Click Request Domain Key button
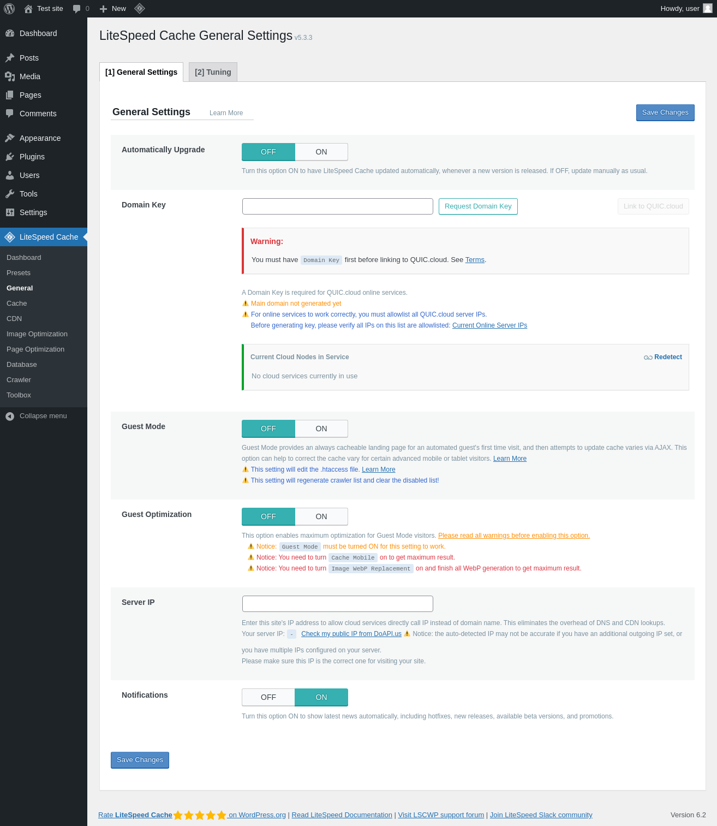Image resolution: width=717 pixels, height=826 pixels. coord(478,206)
